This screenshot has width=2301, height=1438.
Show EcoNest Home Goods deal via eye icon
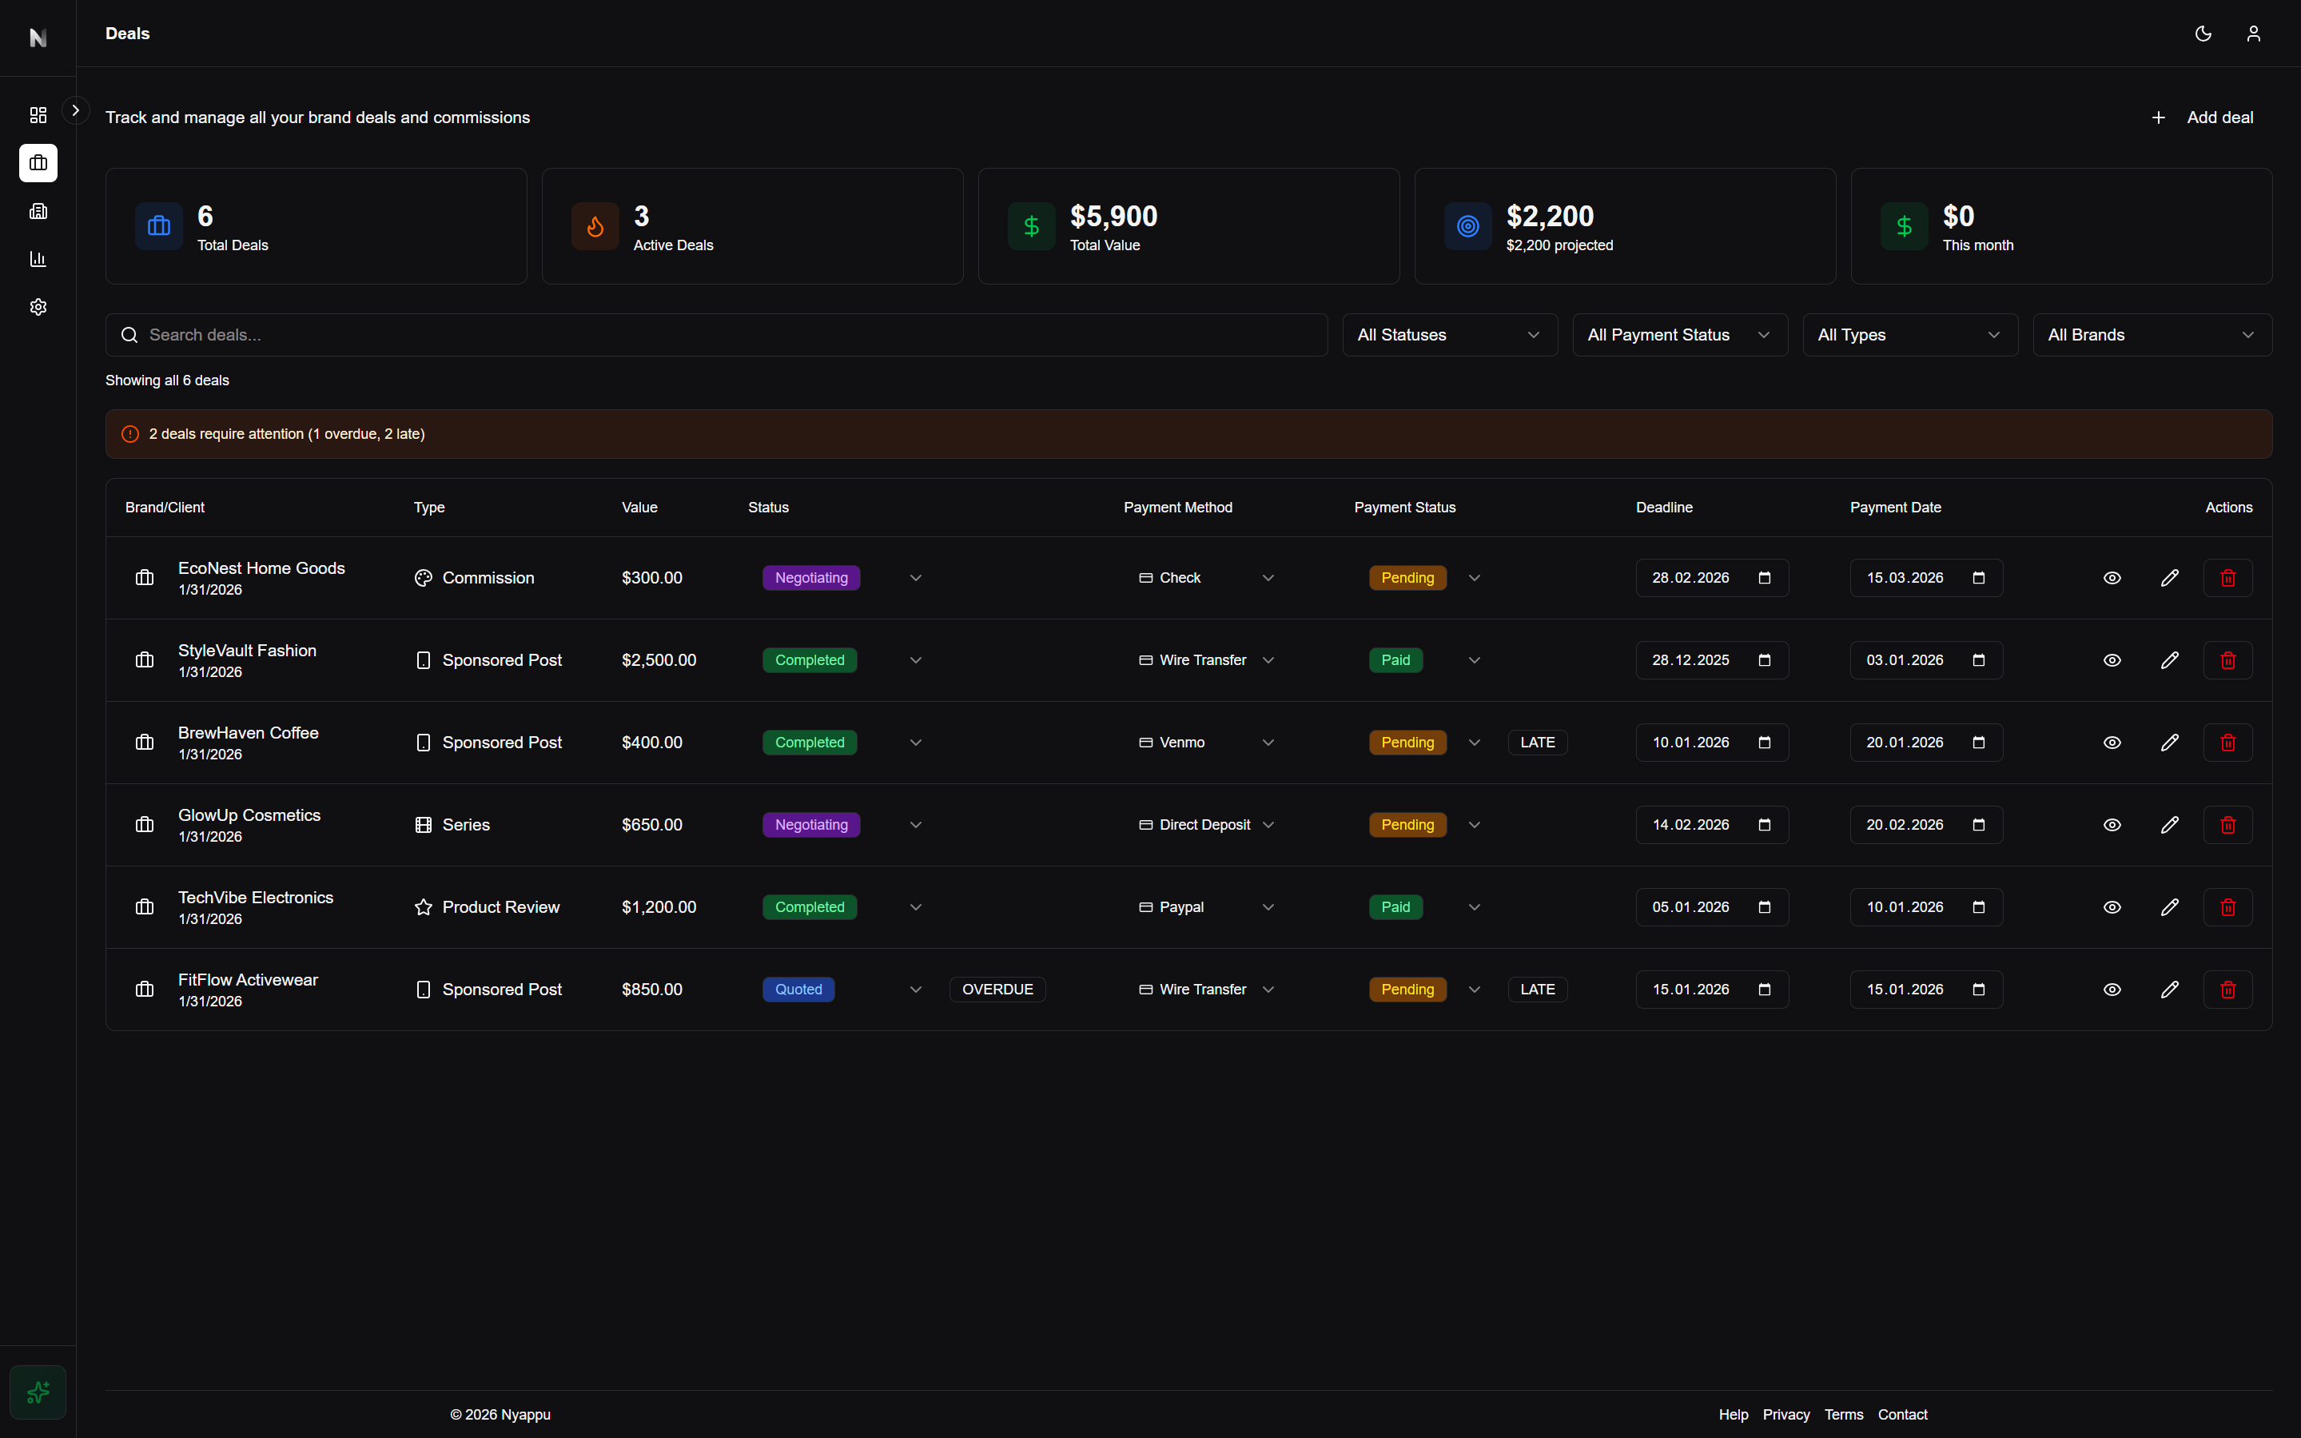pos(2112,577)
